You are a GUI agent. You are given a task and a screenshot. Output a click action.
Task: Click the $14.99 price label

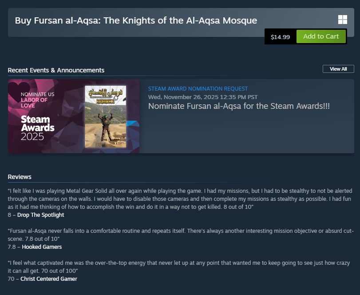(280, 37)
